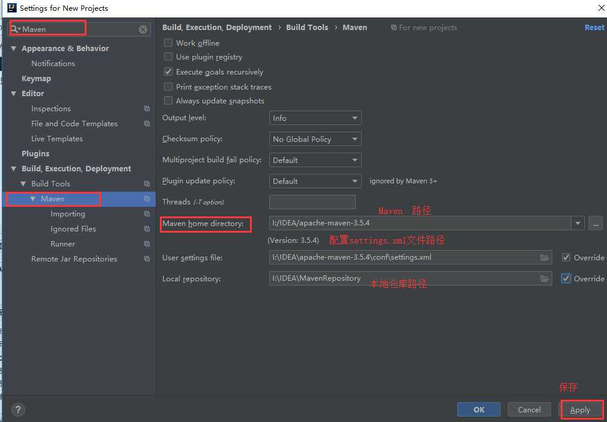Collapse Appearance & Behavior section
Viewport: 607px width, 422px height.
tap(14, 49)
